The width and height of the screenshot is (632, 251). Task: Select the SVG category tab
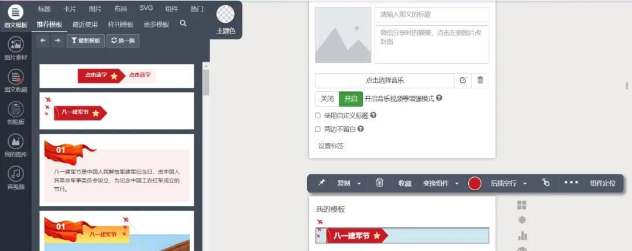coord(146,8)
